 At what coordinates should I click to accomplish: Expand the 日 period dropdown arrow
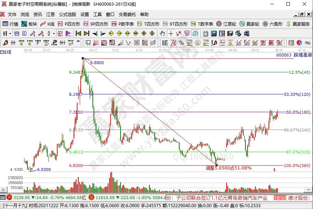[x=10, y=33]
